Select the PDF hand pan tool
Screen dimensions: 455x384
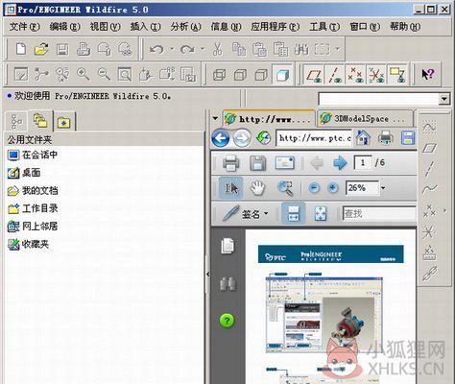coord(257,188)
